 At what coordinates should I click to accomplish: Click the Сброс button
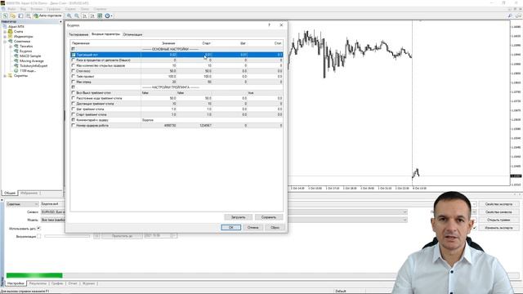click(275, 227)
